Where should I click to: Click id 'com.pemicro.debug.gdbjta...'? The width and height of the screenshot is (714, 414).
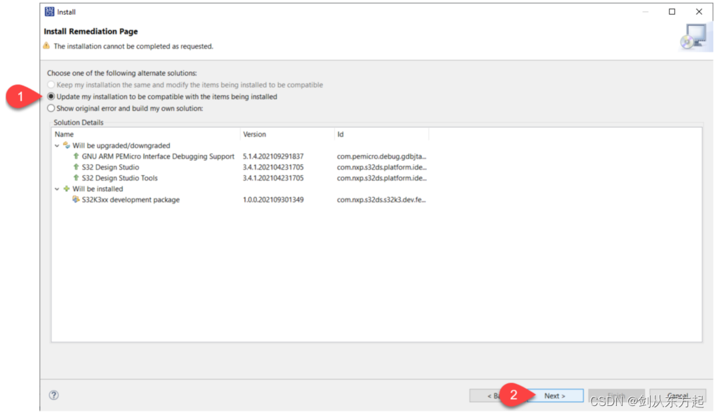(x=382, y=156)
